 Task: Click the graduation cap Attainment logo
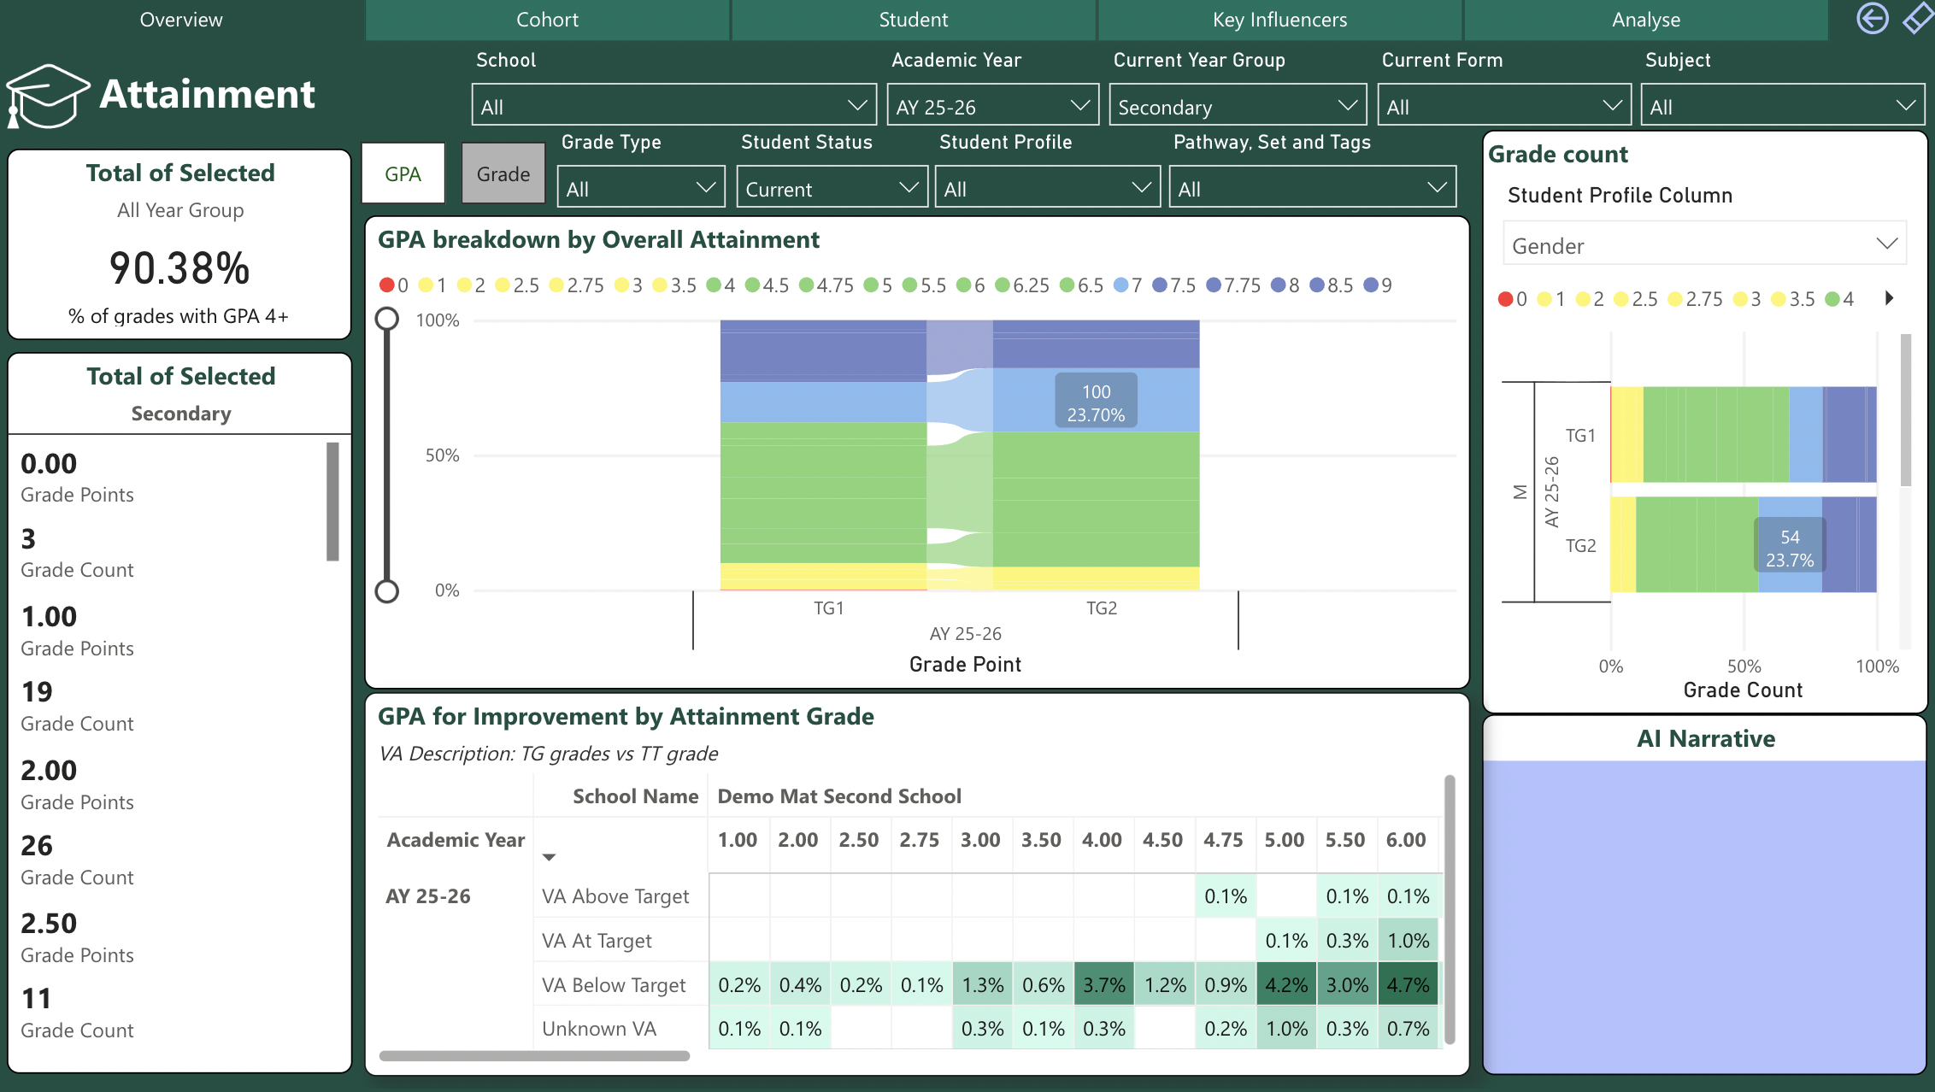click(x=47, y=96)
